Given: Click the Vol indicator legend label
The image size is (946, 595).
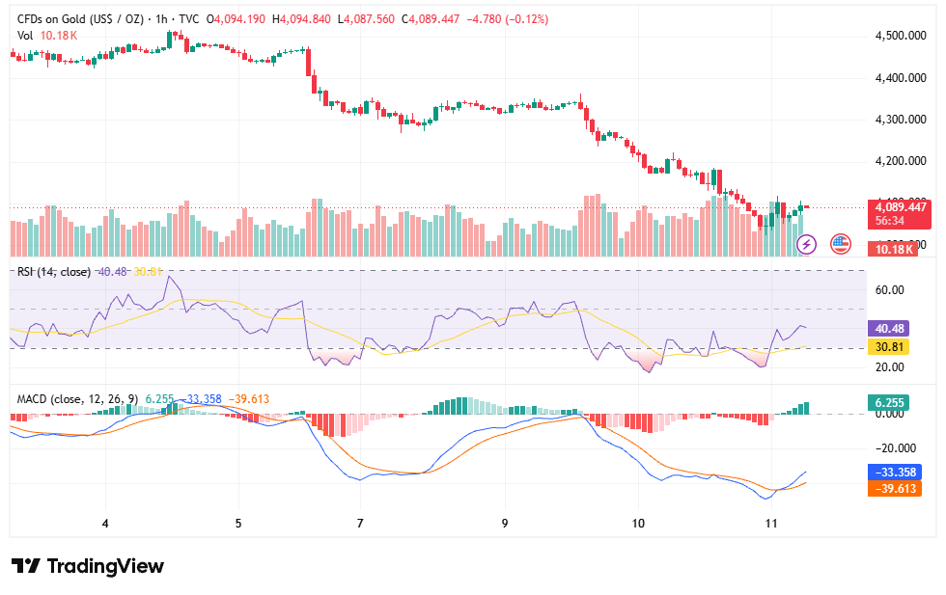Looking at the screenshot, I should (25, 36).
